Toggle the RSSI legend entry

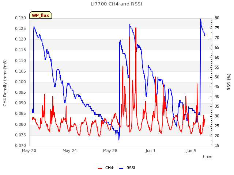pos(127,168)
